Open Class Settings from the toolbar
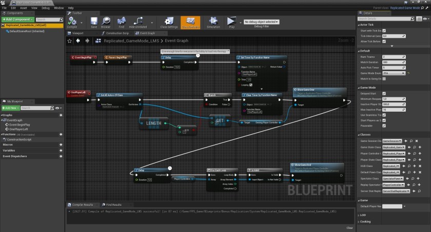This screenshot has height=232, width=431. click(170, 22)
